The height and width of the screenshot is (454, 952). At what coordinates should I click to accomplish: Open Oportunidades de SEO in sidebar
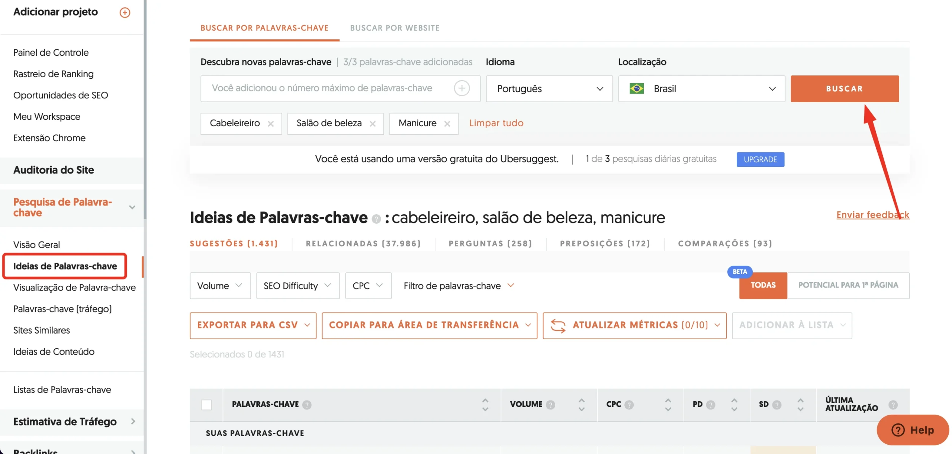coord(61,95)
